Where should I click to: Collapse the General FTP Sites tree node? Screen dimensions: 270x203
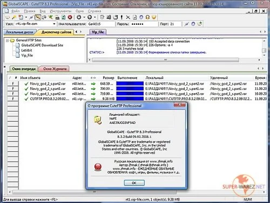click(x=8, y=40)
